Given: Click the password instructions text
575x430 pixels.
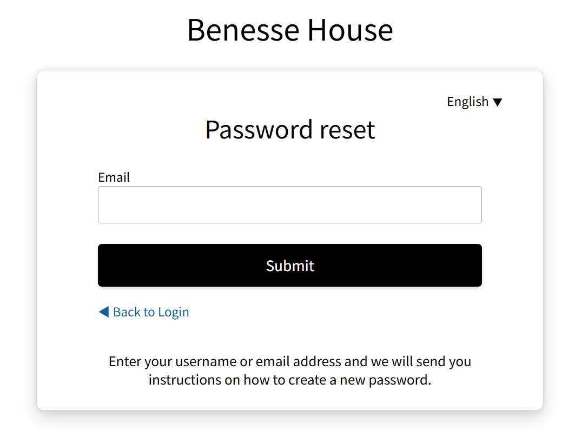Looking at the screenshot, I should [x=290, y=371].
